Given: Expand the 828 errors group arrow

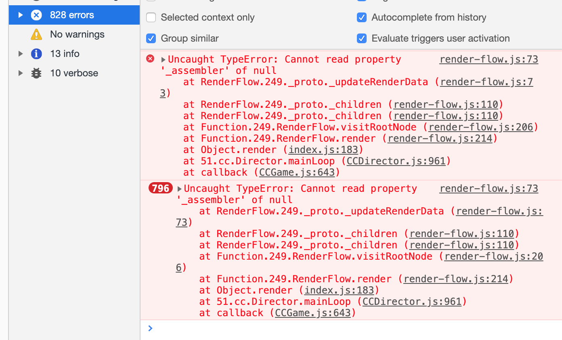Looking at the screenshot, I should pyautogui.click(x=21, y=15).
